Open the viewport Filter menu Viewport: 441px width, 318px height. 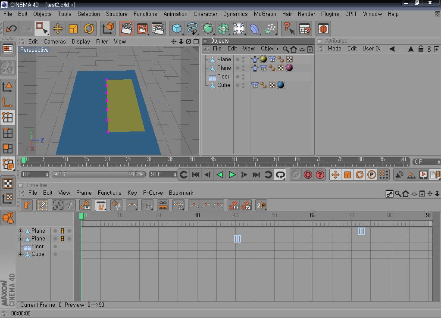102,41
